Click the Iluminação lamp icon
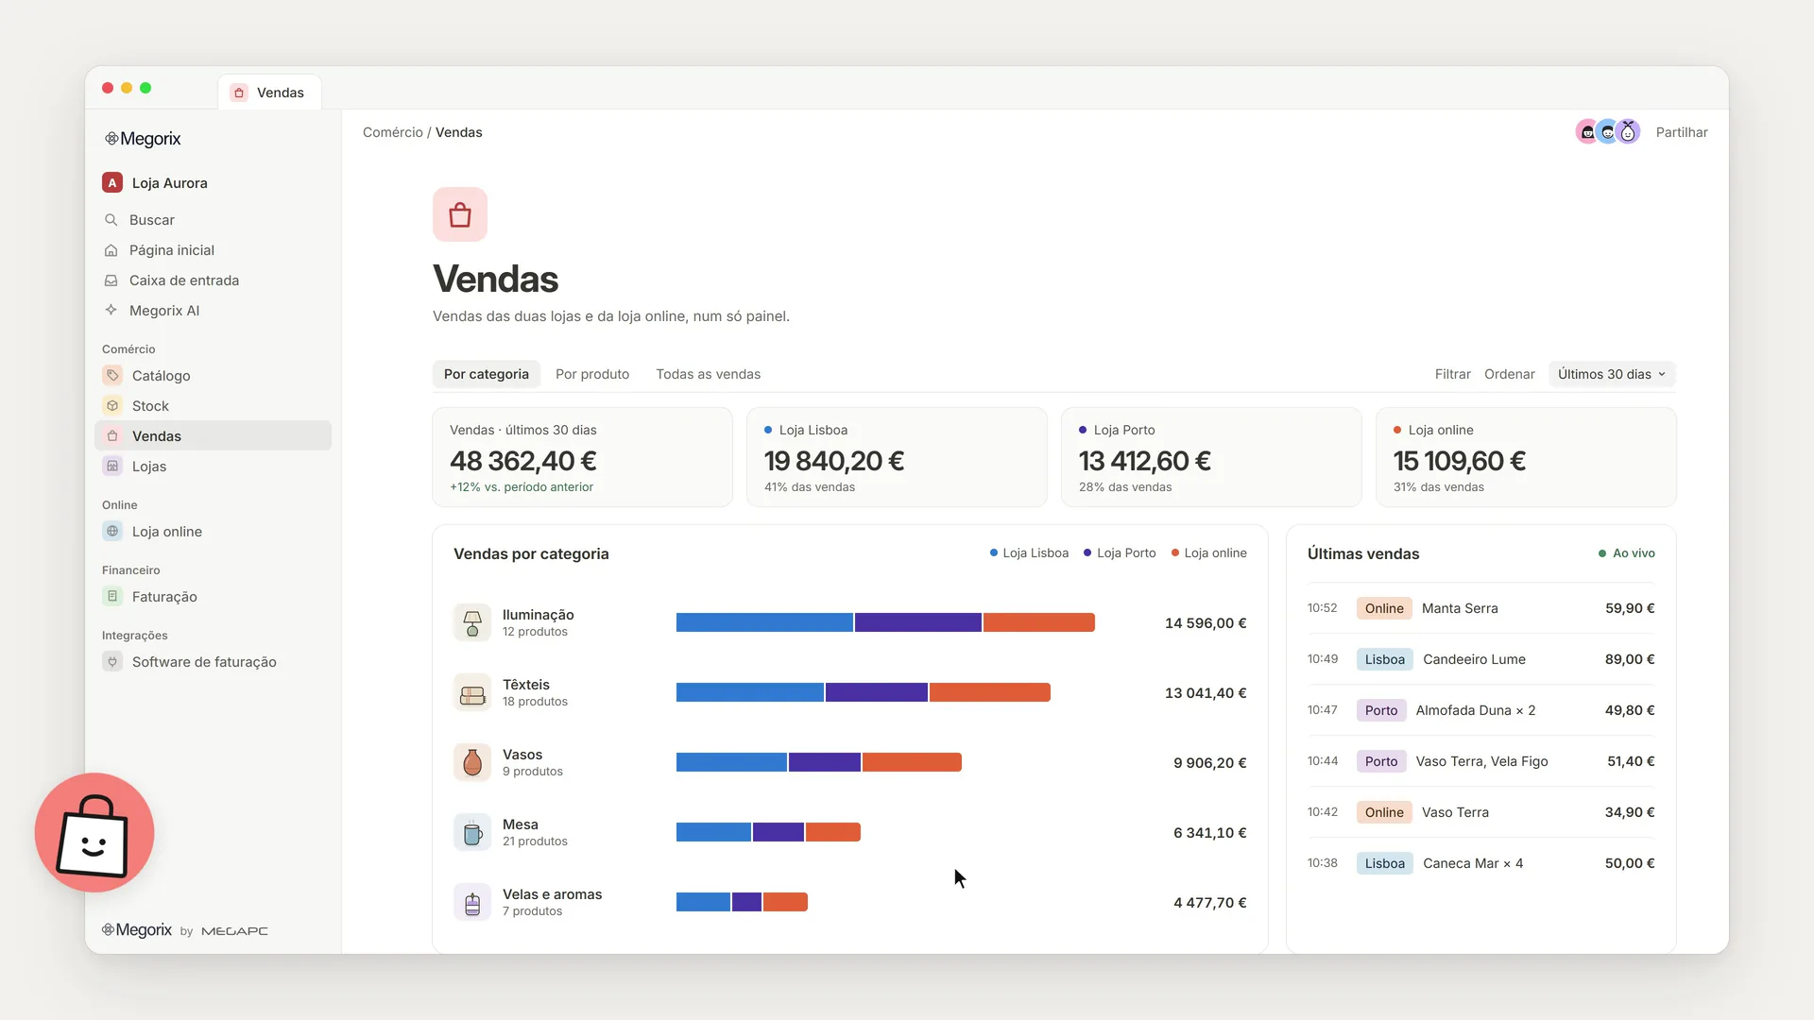1814x1020 pixels. click(472, 622)
